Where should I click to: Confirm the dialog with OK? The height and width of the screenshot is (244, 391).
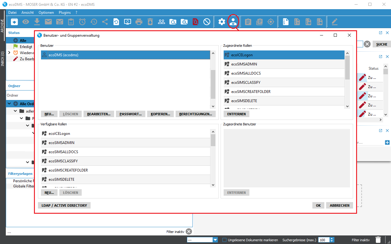click(x=318, y=205)
